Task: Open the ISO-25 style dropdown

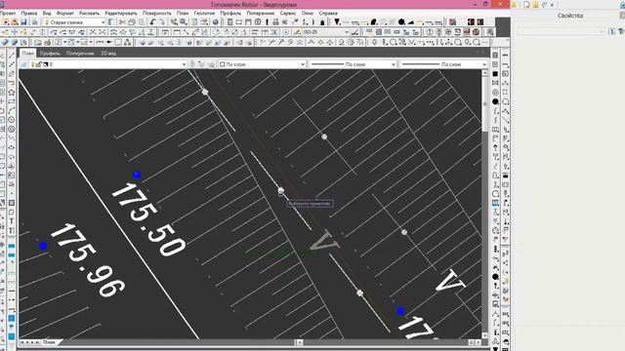Action: point(325,32)
